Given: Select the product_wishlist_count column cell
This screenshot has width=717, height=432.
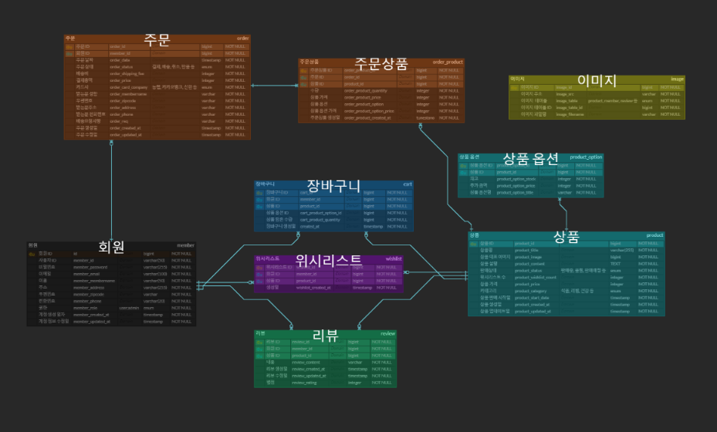Looking at the screenshot, I should click(536, 278).
